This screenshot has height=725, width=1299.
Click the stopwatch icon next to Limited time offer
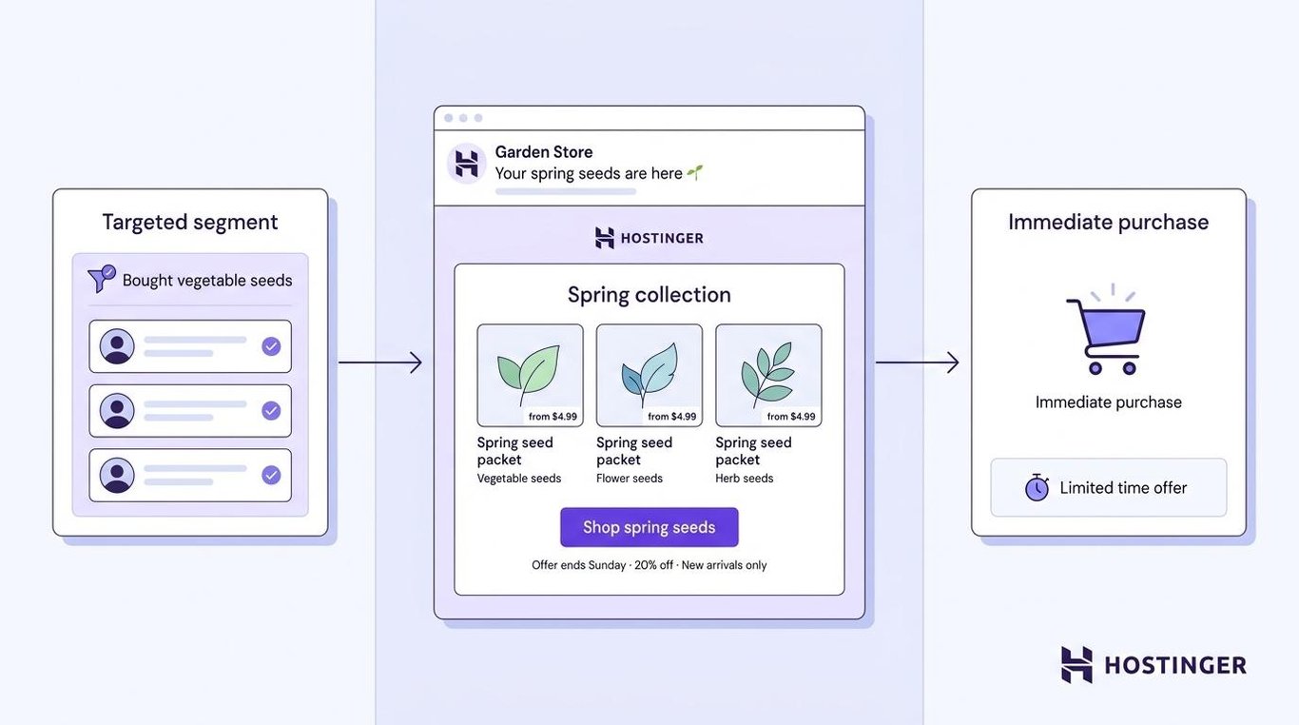1037,487
